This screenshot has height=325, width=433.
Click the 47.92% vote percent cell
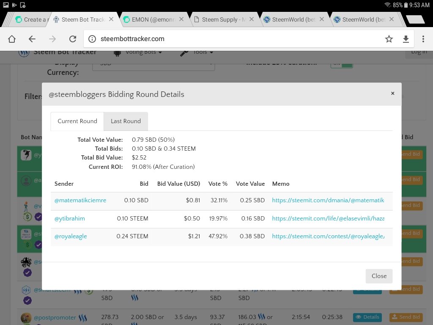pos(218,237)
